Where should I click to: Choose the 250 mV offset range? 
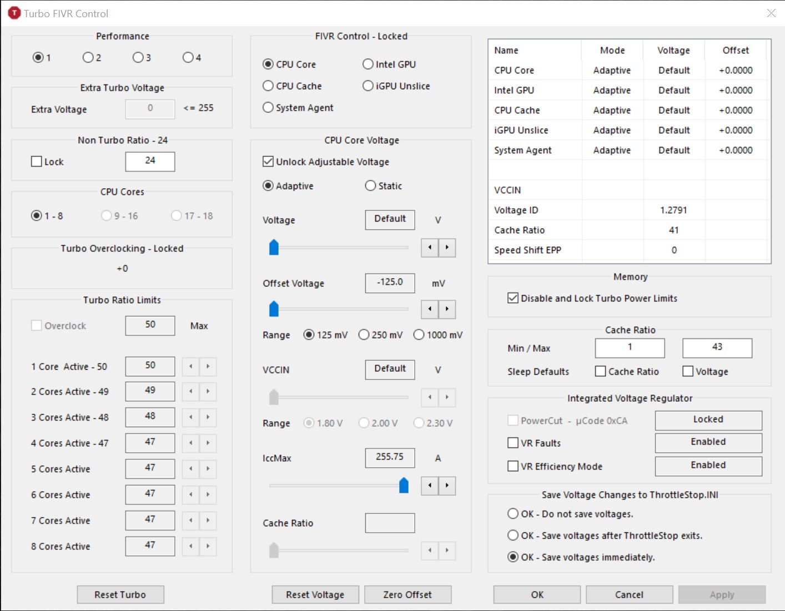click(x=364, y=335)
